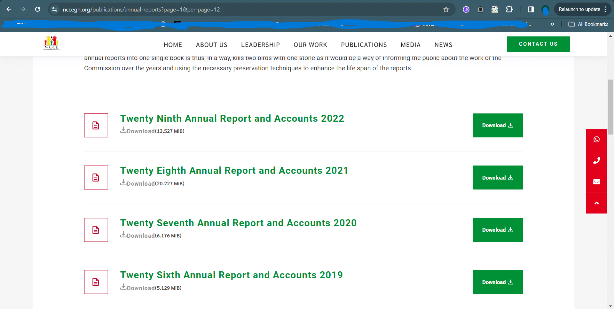This screenshot has width=614, height=309.
Task: Click the WhatsApp icon in red sidebar
Action: (x=596, y=140)
